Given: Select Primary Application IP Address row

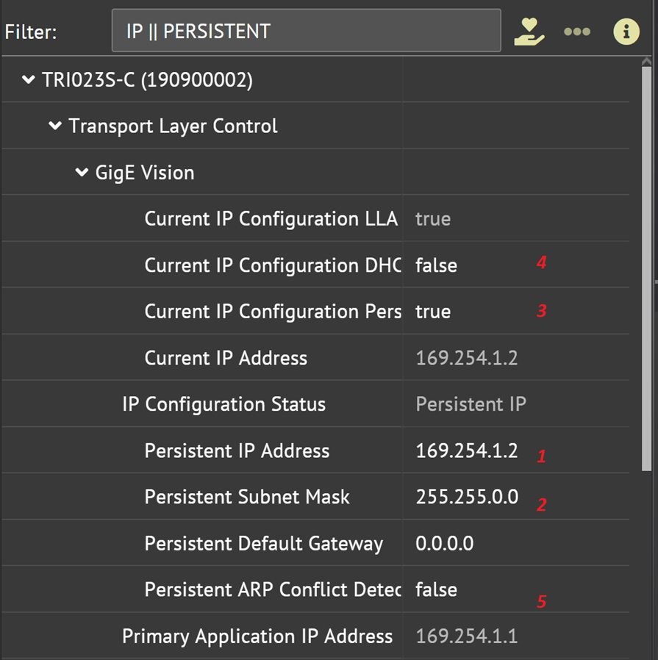Looking at the screenshot, I should 257,636.
